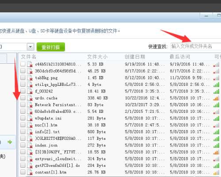The image size is (221, 177).
Task: Click the 文件名 column header
Action: tap(29, 57)
